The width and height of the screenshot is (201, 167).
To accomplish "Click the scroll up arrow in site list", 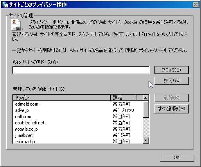I will pos(146,98).
